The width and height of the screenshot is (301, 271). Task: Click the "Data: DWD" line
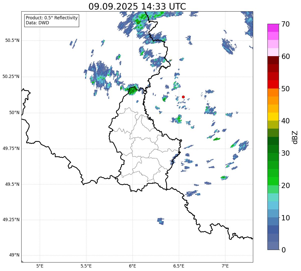(37, 23)
